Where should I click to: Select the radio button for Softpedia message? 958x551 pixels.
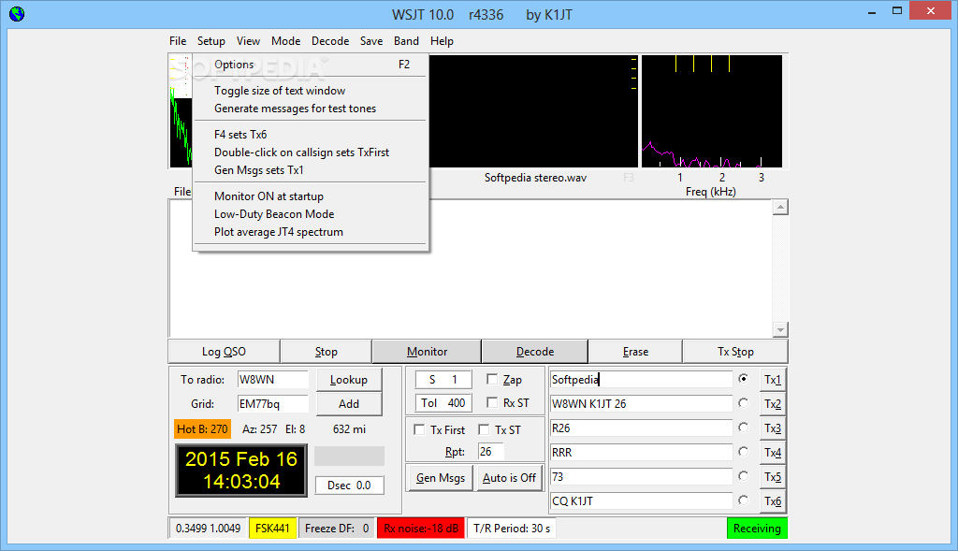[x=743, y=379]
